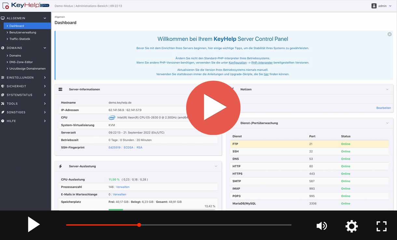The image size is (397, 240).
Task: Expand the EINSTELLUNGEN sidebar section chevron
Action: tap(45, 77)
